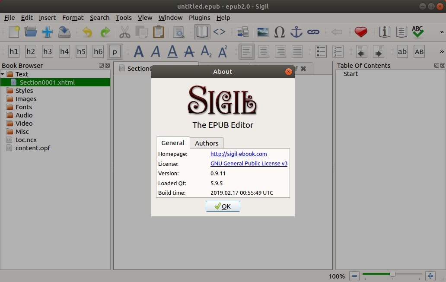Undo the last action
The height and width of the screenshot is (282, 446).
pos(87,32)
